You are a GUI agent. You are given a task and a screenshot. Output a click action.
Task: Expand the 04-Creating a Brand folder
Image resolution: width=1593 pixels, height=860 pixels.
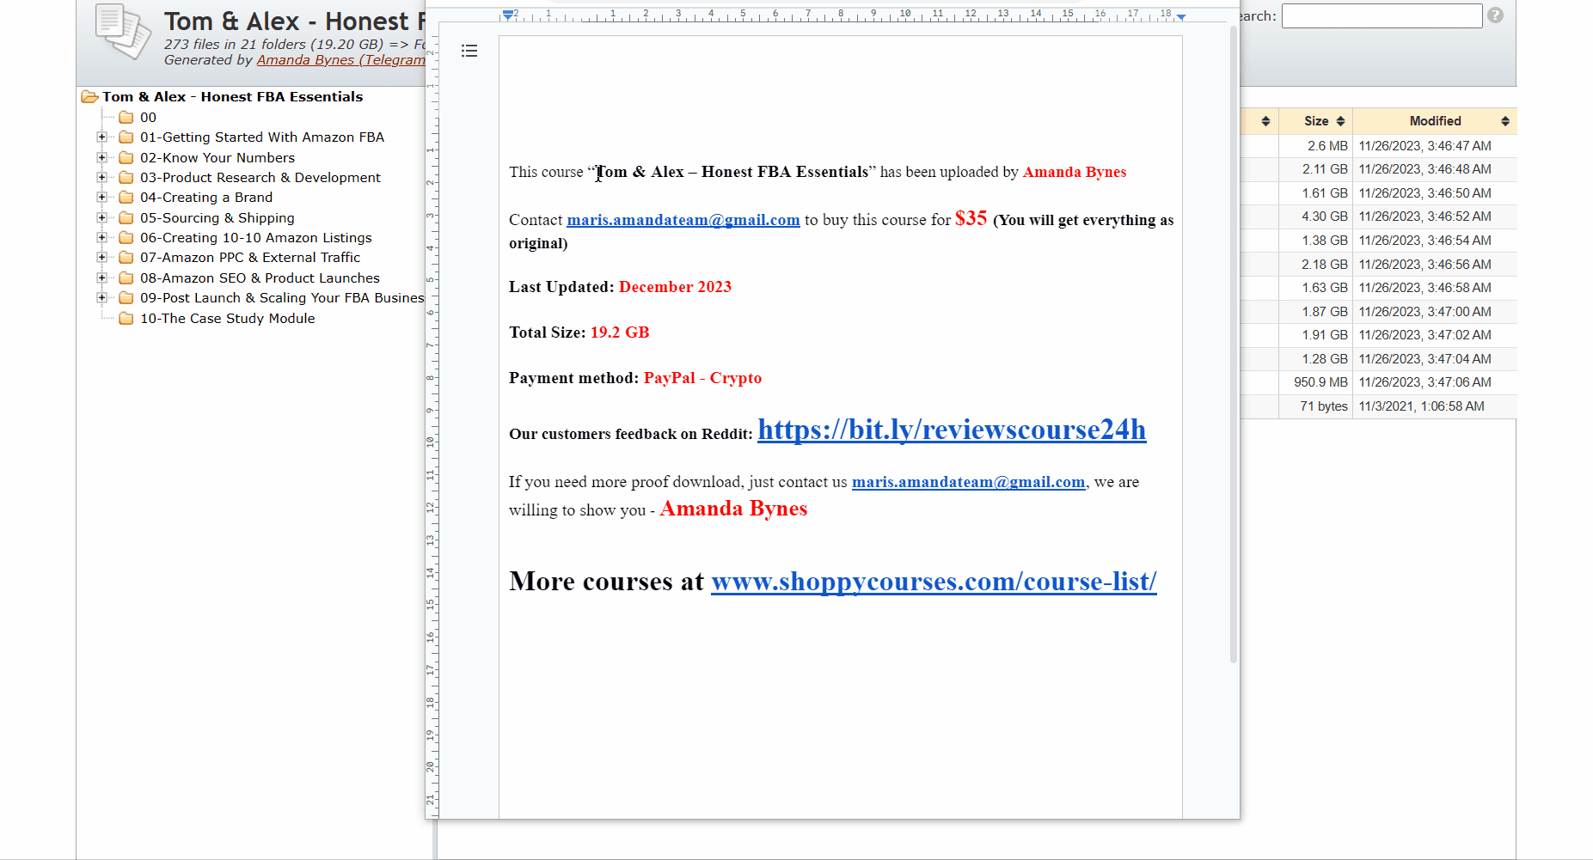[102, 198]
